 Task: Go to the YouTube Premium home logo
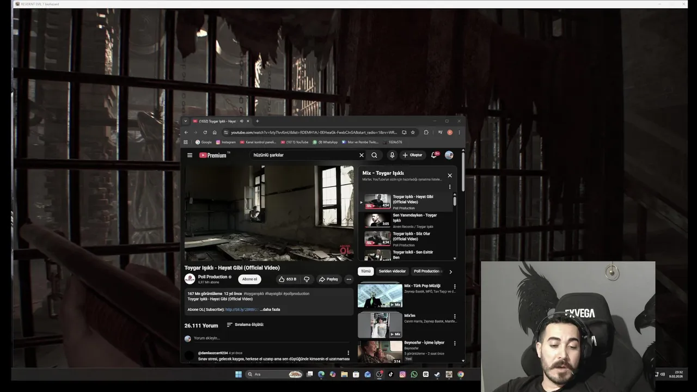tap(213, 155)
